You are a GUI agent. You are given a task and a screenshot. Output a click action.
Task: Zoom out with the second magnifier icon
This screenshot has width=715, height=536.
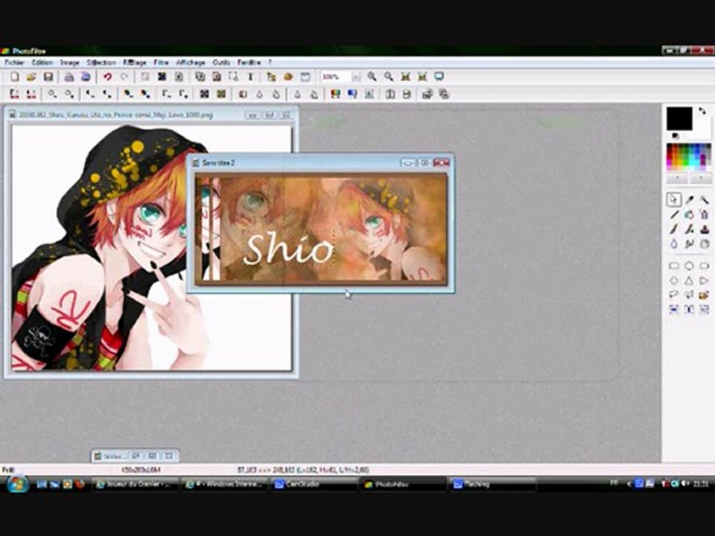pyautogui.click(x=389, y=77)
